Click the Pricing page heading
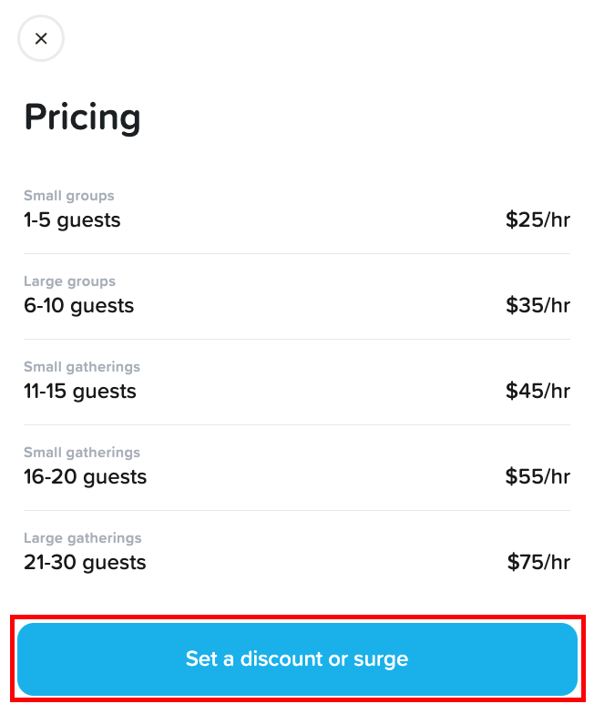Screen dimensions: 594x714 point(82,117)
